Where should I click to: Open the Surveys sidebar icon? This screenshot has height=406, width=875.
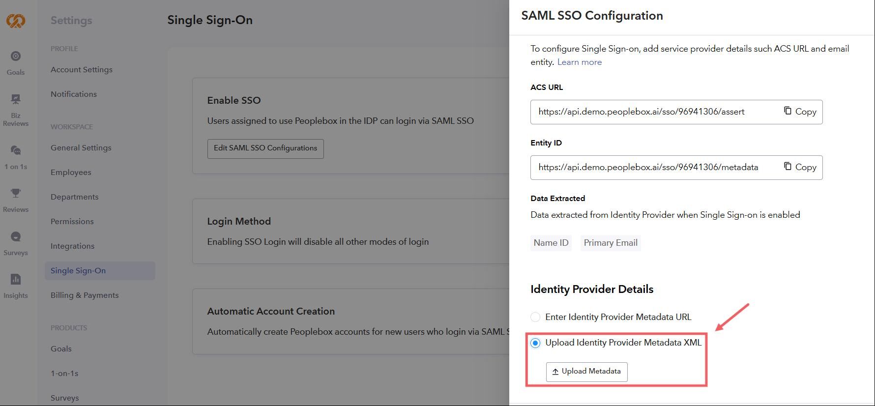click(x=16, y=237)
